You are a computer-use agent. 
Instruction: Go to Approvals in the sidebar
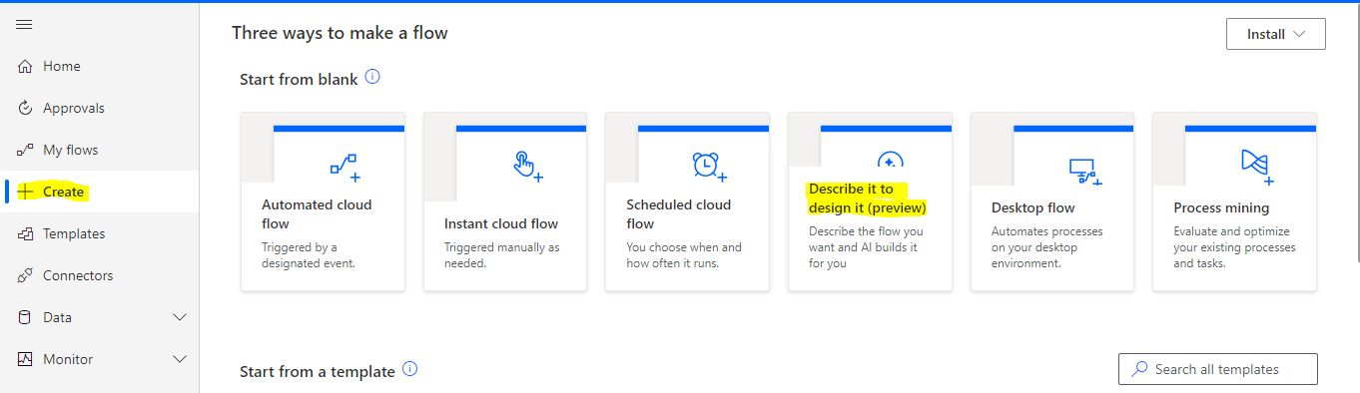(100, 108)
